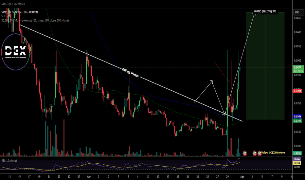
Task: Click the green 0.0292 moving average tag
Action: point(297,121)
